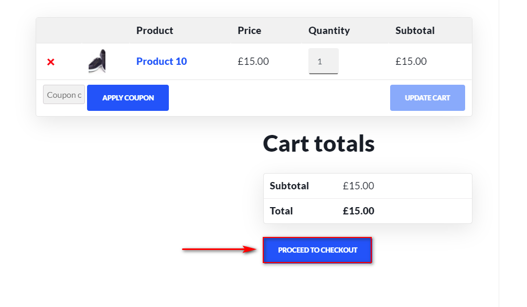Select the Product column header
527x307 pixels.
[x=155, y=30]
